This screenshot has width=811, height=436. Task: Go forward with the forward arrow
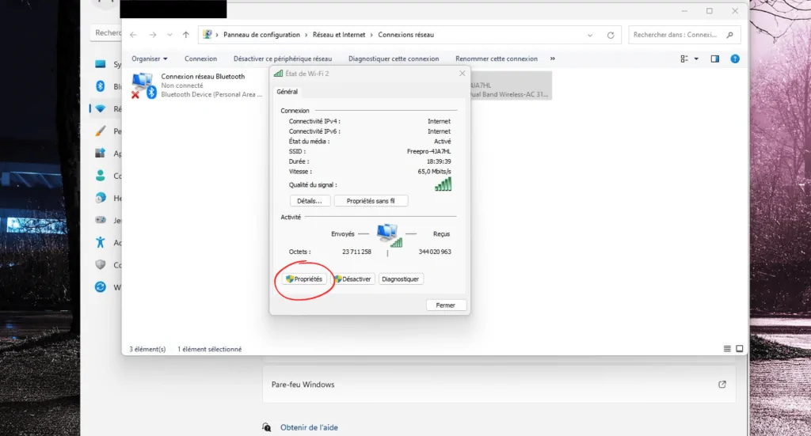(x=153, y=35)
